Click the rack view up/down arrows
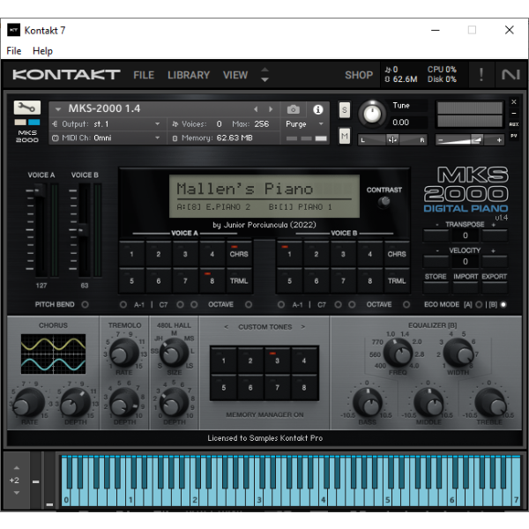This screenshot has height=529, width=529. pos(264,74)
